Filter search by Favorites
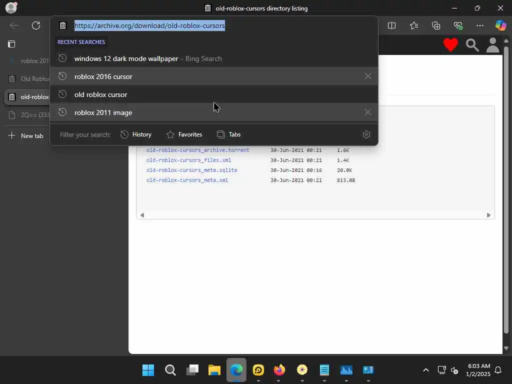This screenshot has height=384, width=512. pos(184,134)
